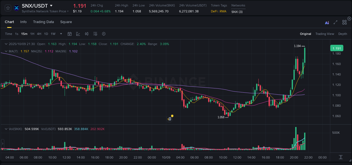Open the Depth view

pyautogui.click(x=343, y=34)
